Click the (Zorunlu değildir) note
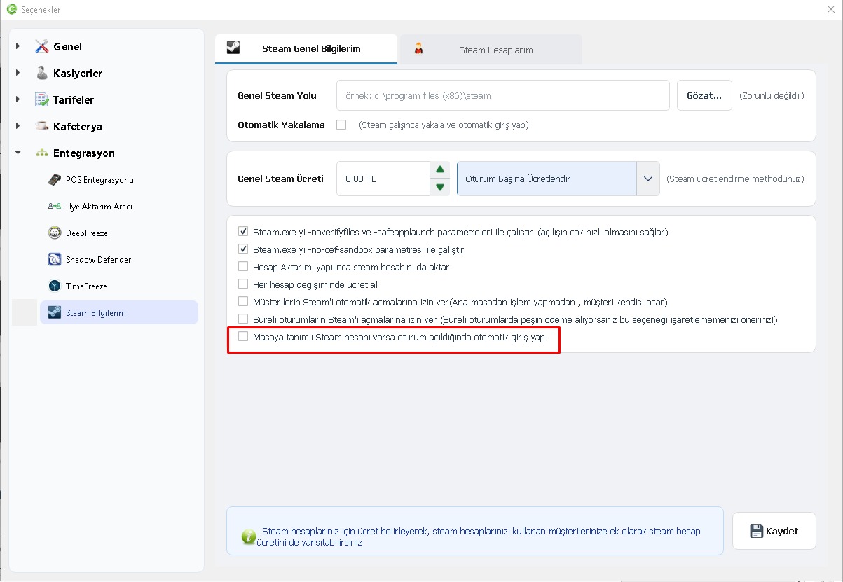Viewport: 843px width, 582px height. (772, 95)
